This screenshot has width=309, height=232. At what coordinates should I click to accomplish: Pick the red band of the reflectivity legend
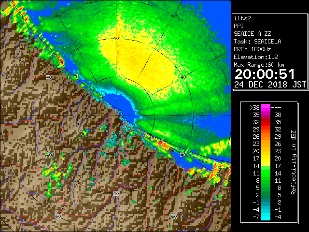(266, 122)
